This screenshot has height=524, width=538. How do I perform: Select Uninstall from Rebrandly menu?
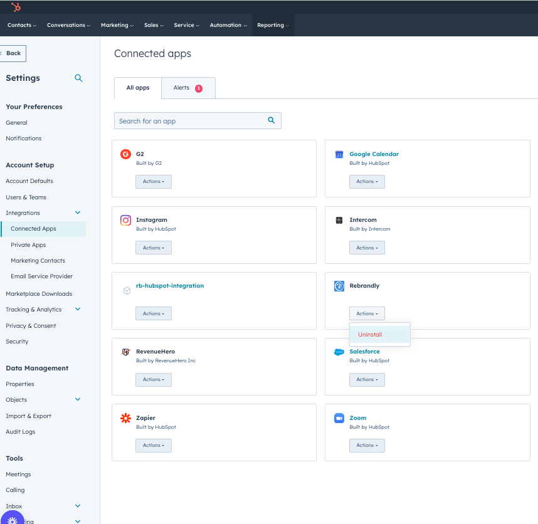(x=379, y=334)
